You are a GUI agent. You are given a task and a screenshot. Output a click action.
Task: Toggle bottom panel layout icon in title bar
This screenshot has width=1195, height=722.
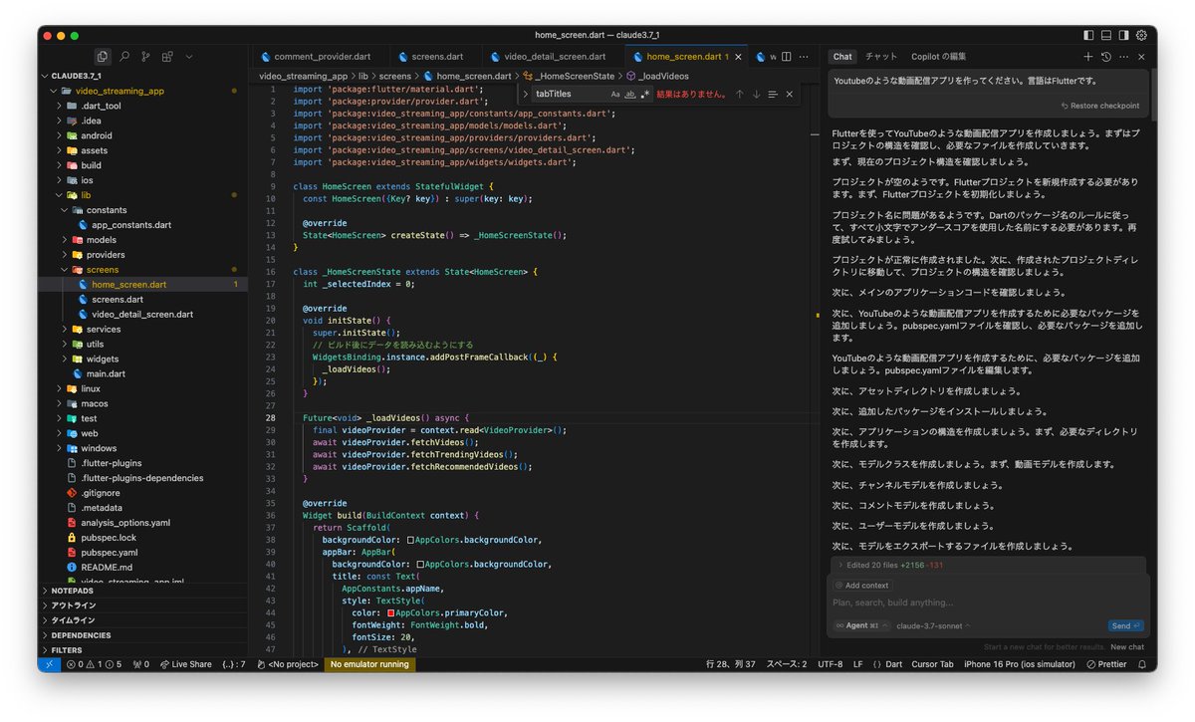[1105, 35]
